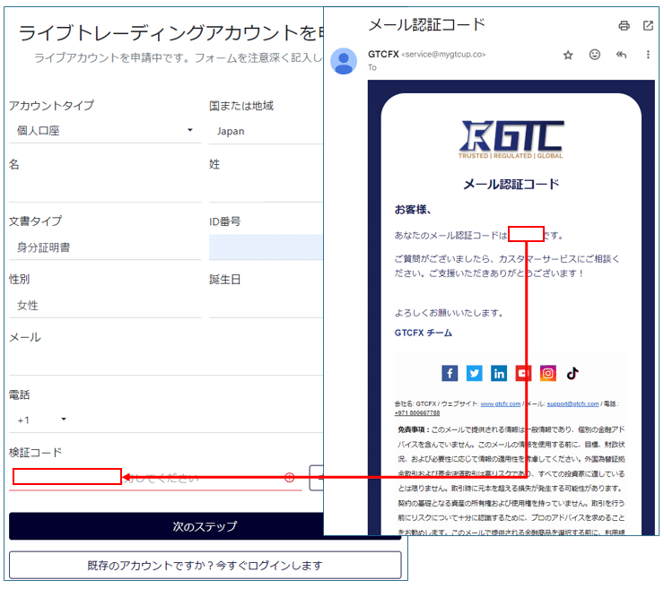Click the メール認証コード email subject title
Screen dimensions: 664x589
pos(426,25)
